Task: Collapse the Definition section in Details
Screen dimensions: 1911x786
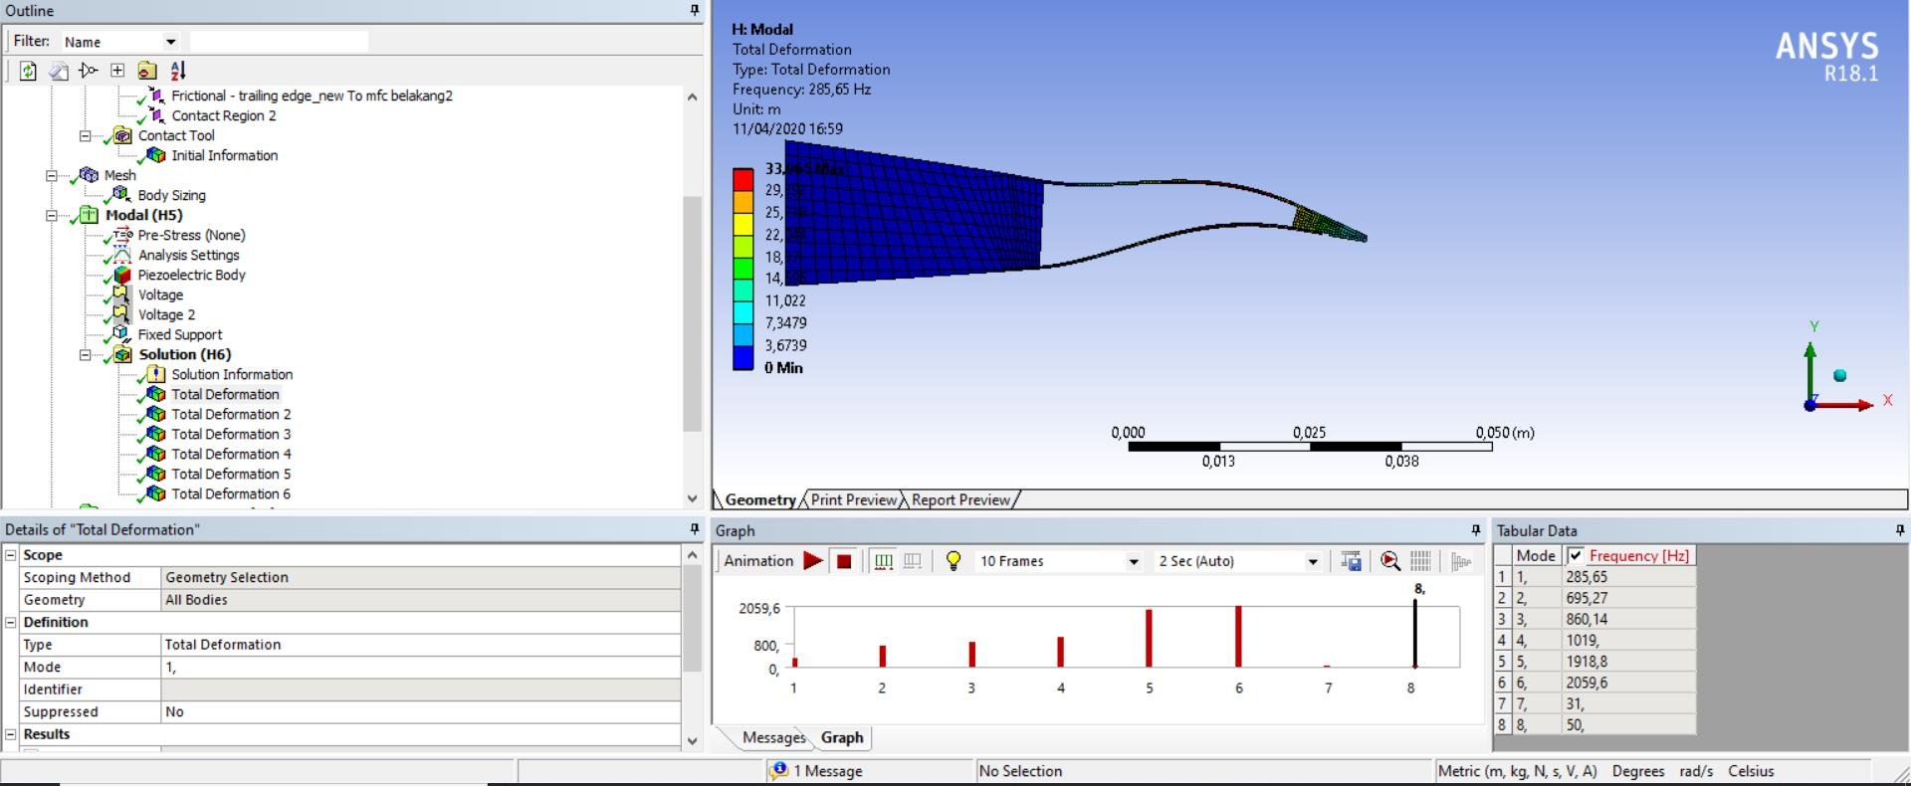Action: pos(11,622)
